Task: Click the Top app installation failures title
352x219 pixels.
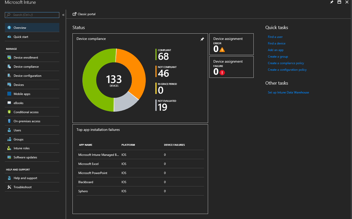Action: (x=98, y=130)
